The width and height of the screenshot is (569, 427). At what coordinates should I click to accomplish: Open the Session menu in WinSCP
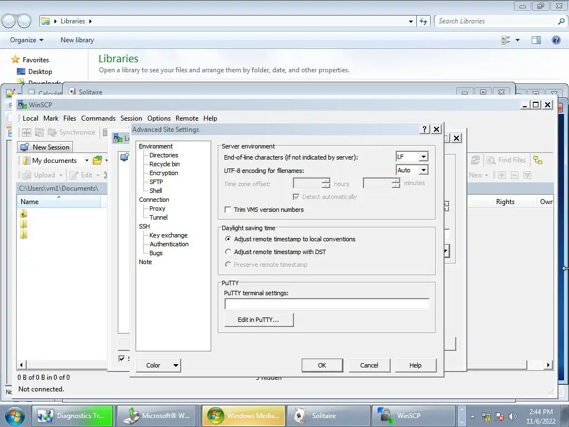(x=131, y=118)
